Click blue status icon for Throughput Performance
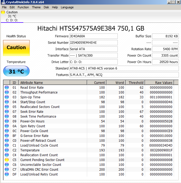 [7, 92]
